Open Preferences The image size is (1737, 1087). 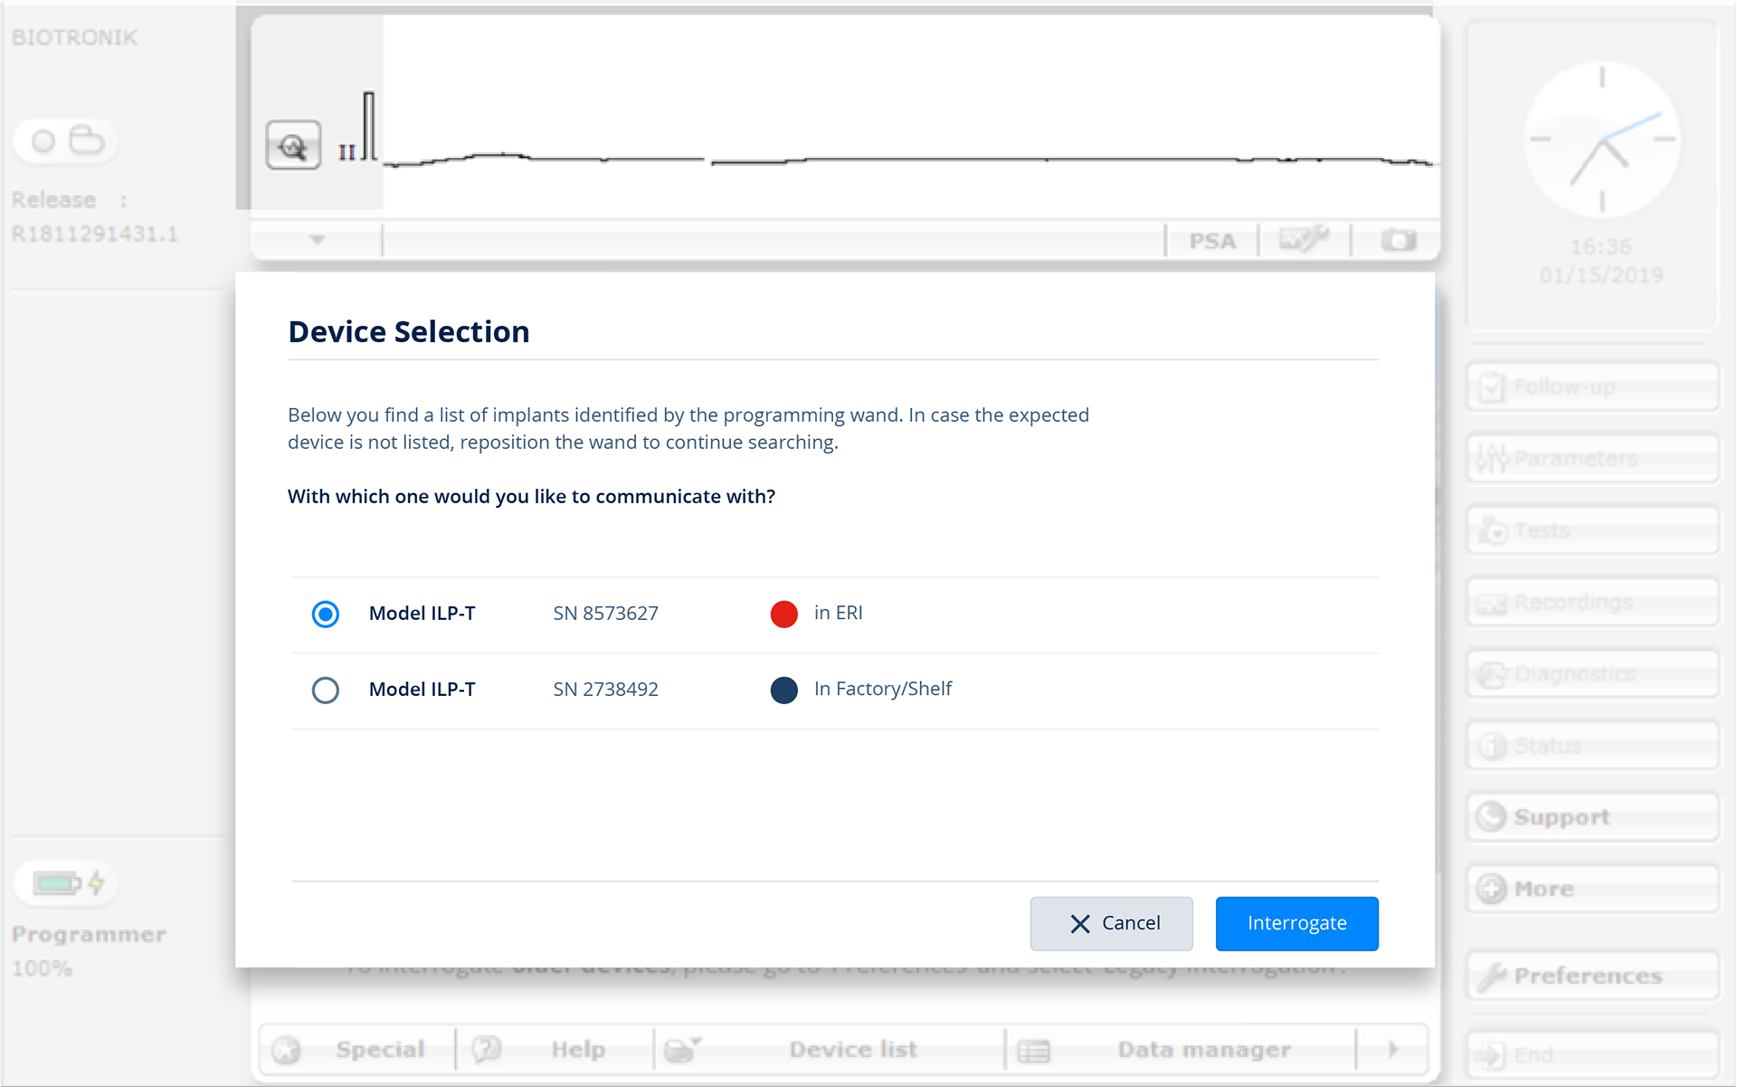[x=1592, y=976]
